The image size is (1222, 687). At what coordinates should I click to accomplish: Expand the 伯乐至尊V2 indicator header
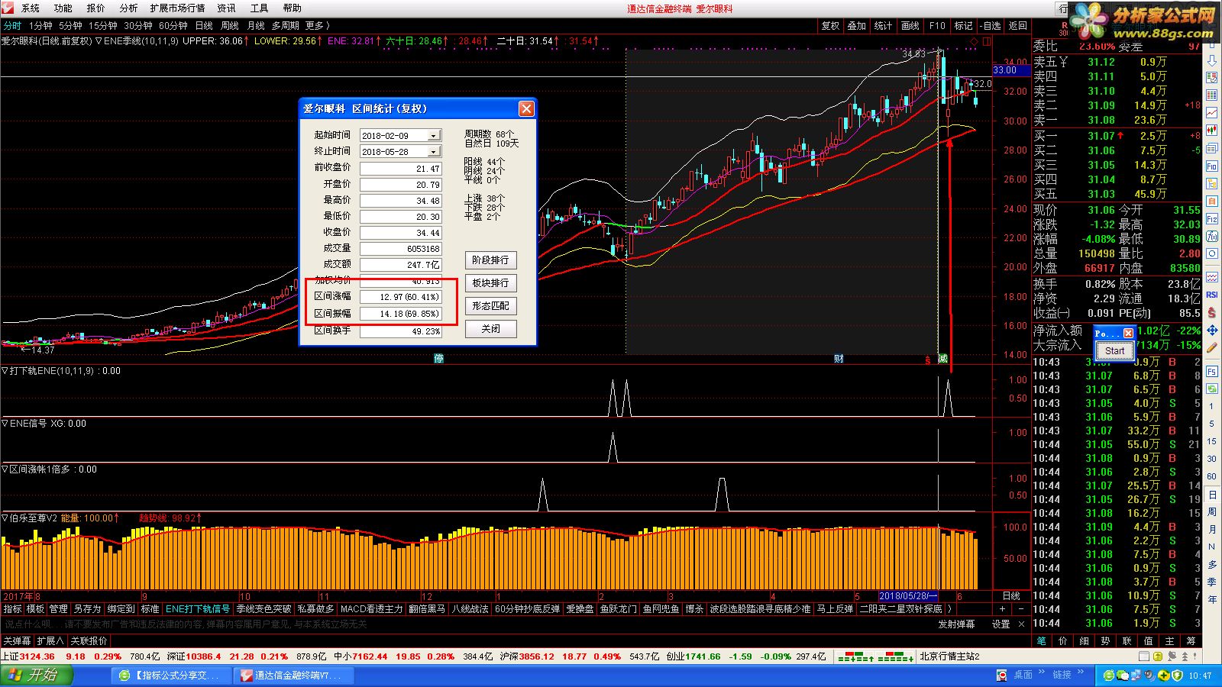(5, 518)
